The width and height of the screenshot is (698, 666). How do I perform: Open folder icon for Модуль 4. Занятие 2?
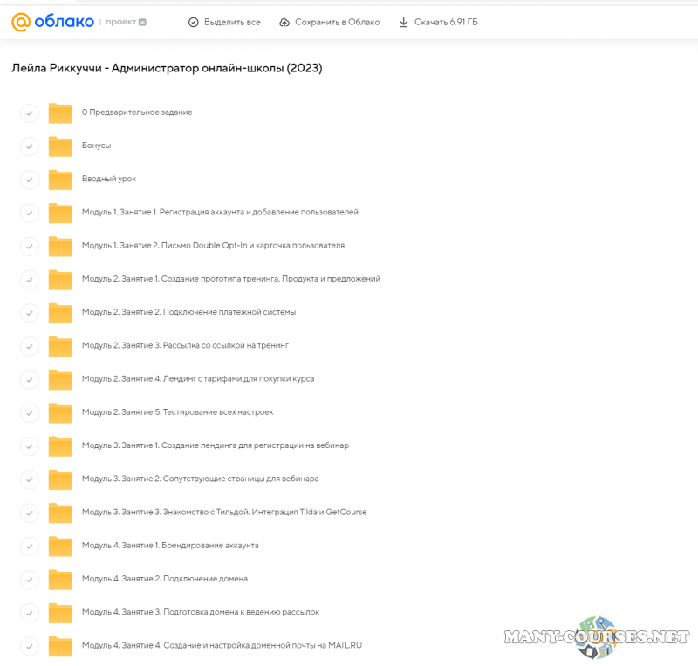coord(60,579)
